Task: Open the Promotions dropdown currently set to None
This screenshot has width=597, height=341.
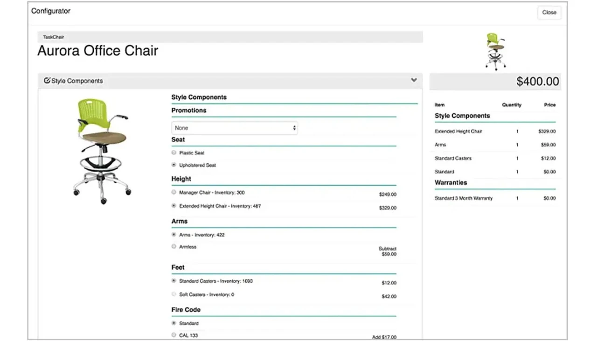Action: click(234, 127)
